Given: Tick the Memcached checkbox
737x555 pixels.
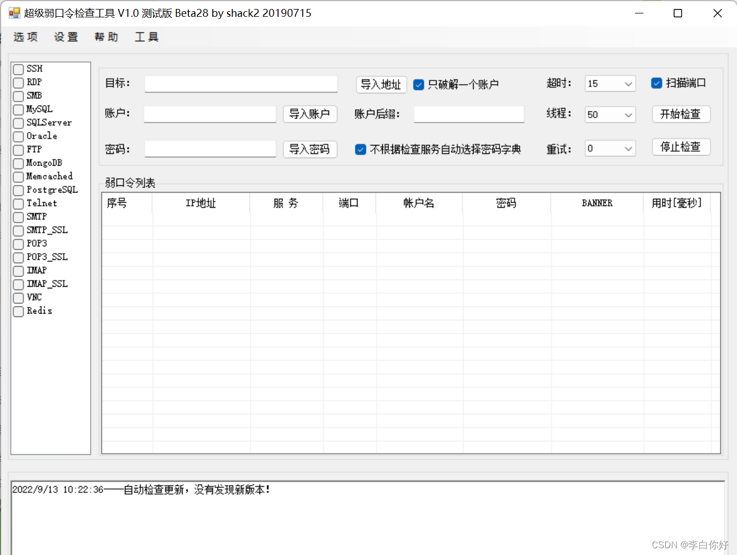Looking at the screenshot, I should pos(18,176).
